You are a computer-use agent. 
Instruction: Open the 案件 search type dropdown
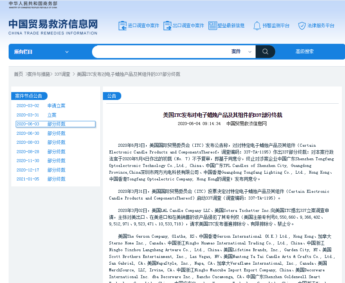(x=241, y=52)
